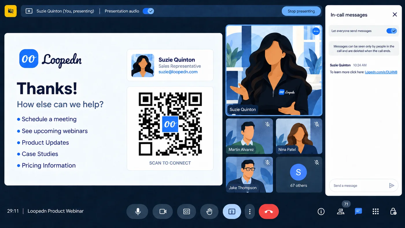Leave the call
The width and height of the screenshot is (405, 228).
pos(269,212)
